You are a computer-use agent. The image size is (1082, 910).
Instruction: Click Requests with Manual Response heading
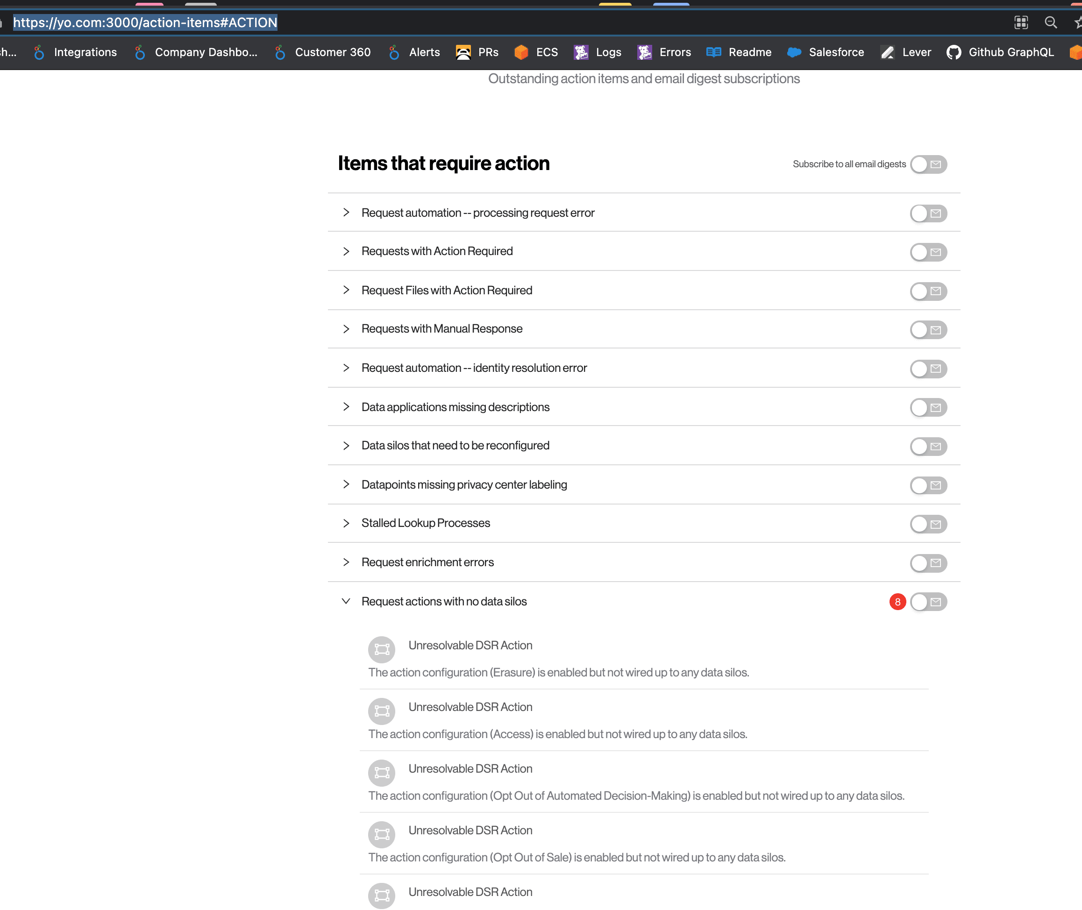point(441,328)
